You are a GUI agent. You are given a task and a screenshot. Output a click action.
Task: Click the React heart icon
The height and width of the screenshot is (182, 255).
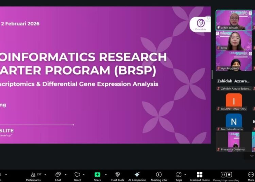[77, 175]
